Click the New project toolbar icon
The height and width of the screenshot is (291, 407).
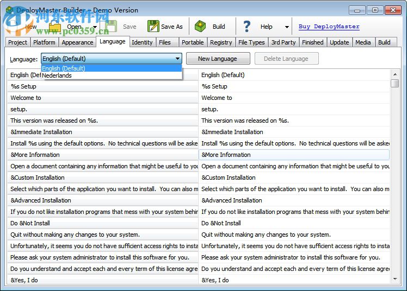[x=13, y=26]
